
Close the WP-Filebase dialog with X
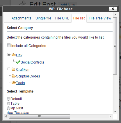coord(113,9)
